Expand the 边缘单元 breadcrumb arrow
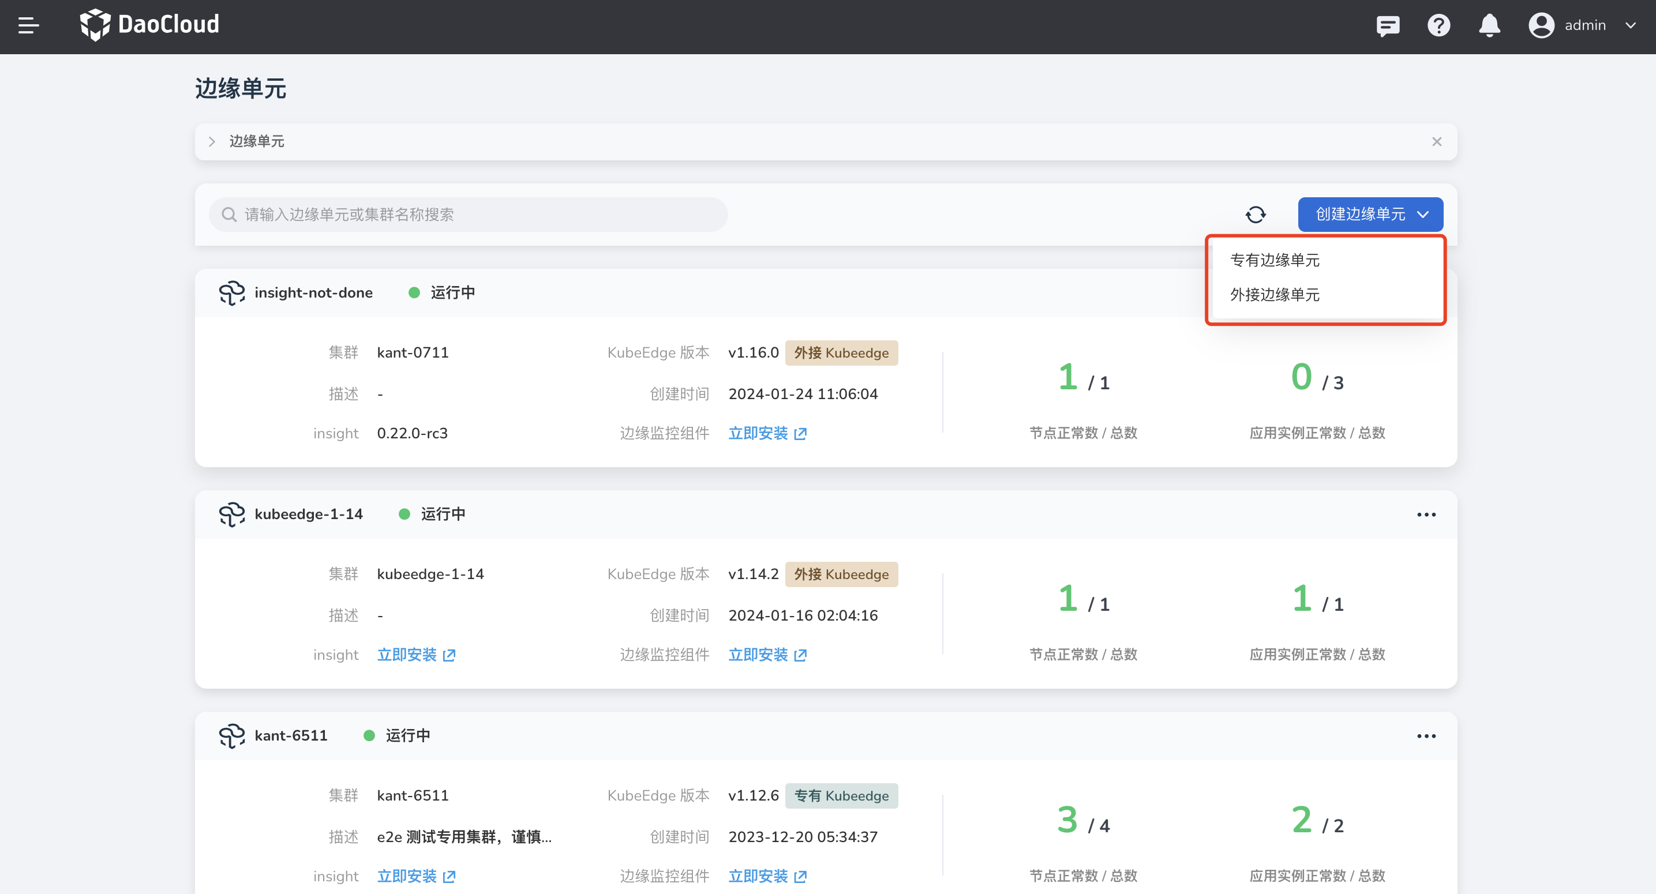The image size is (1656, 894). pyautogui.click(x=212, y=141)
